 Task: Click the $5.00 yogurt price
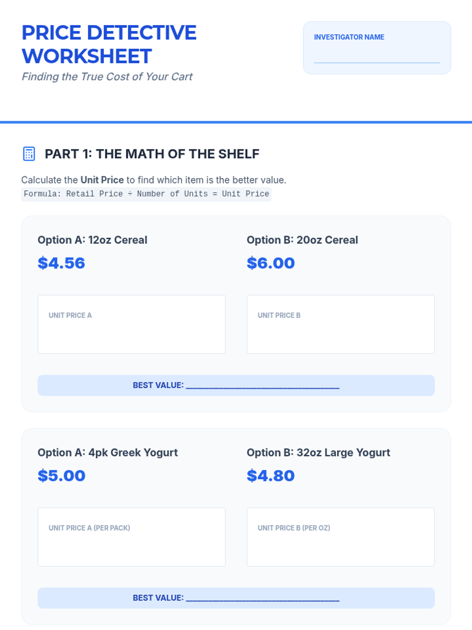click(61, 476)
